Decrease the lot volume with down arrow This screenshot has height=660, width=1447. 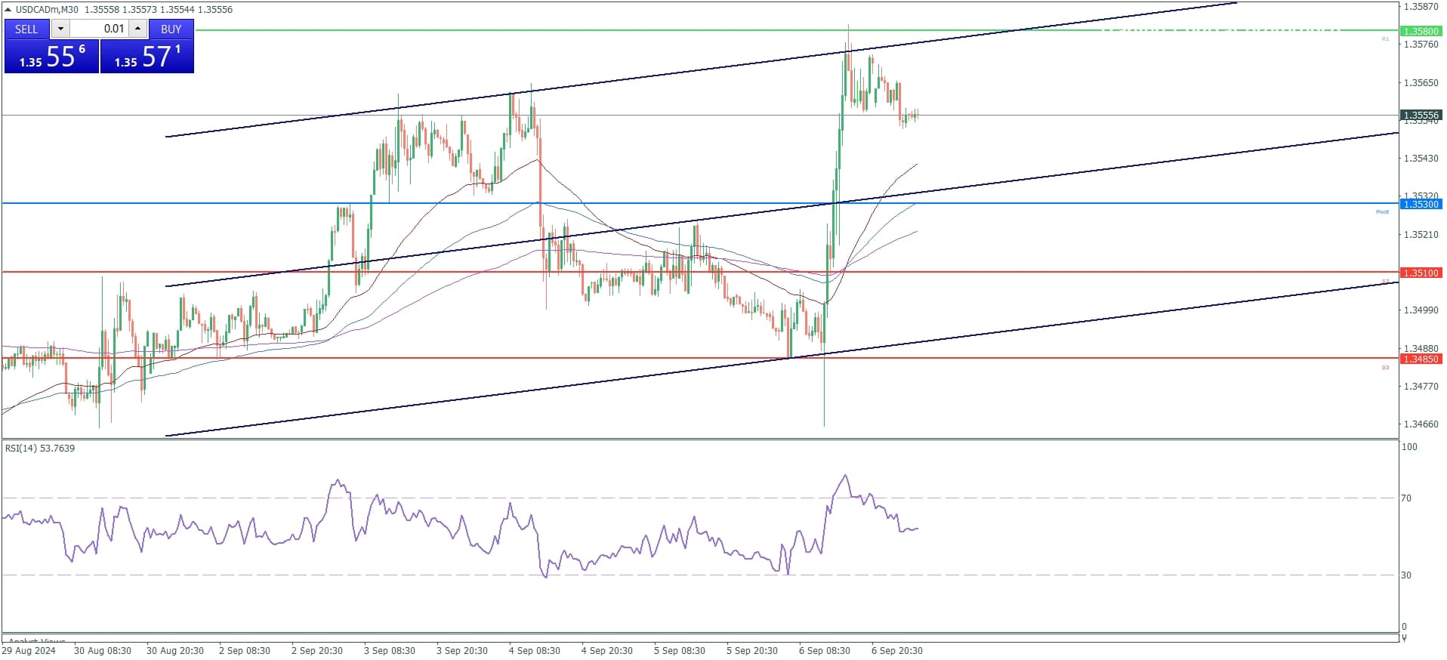tap(60, 29)
